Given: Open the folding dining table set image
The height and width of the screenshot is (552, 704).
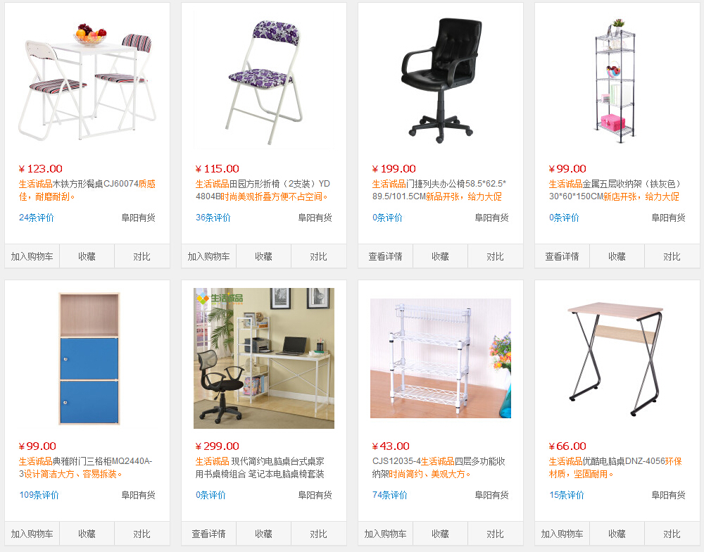Looking at the screenshot, I should click(x=87, y=81).
